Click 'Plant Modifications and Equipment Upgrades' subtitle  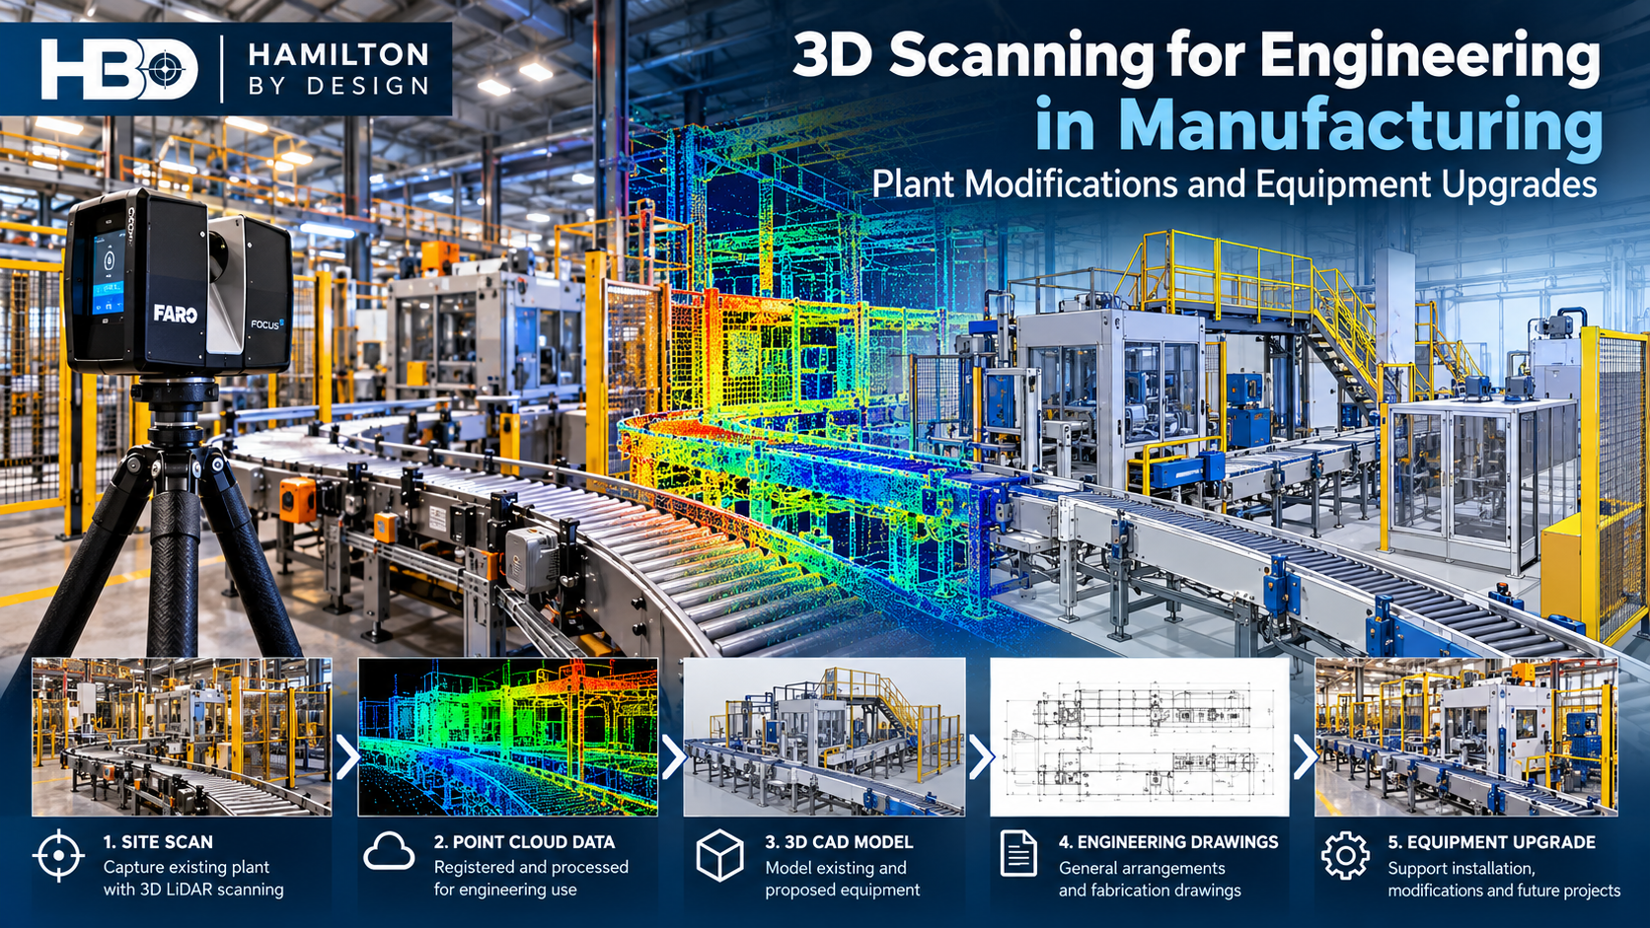click(x=1235, y=184)
